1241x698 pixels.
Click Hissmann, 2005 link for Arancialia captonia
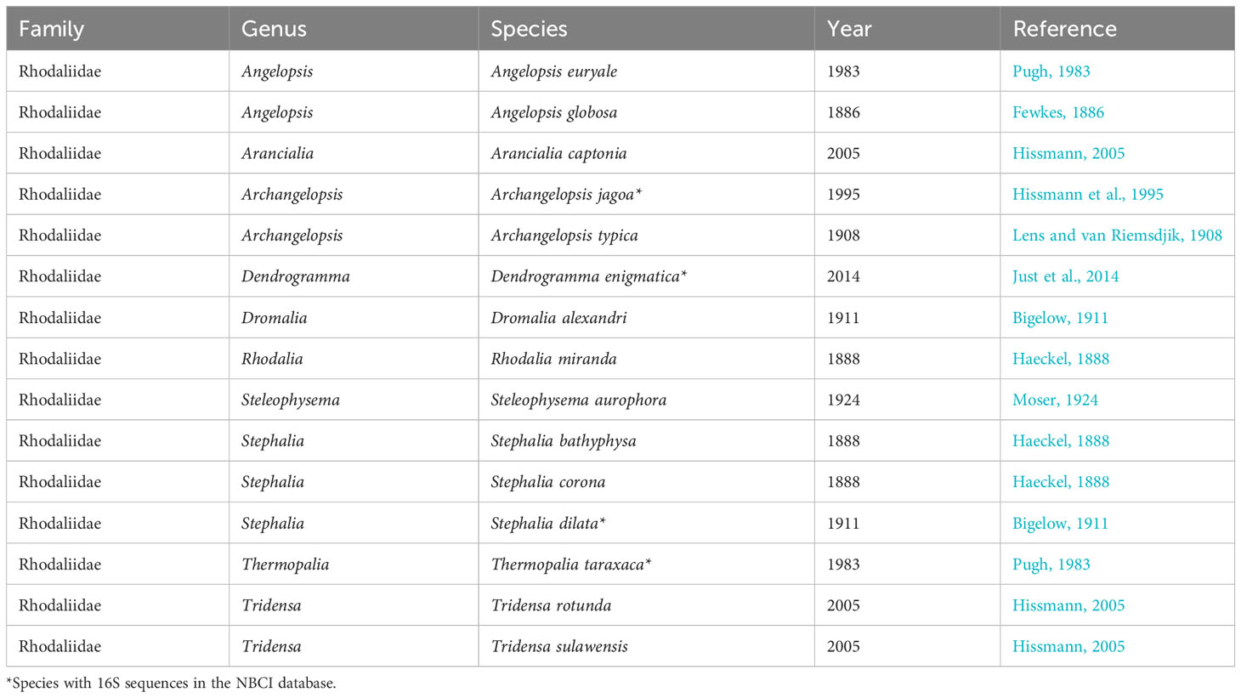point(1068,153)
